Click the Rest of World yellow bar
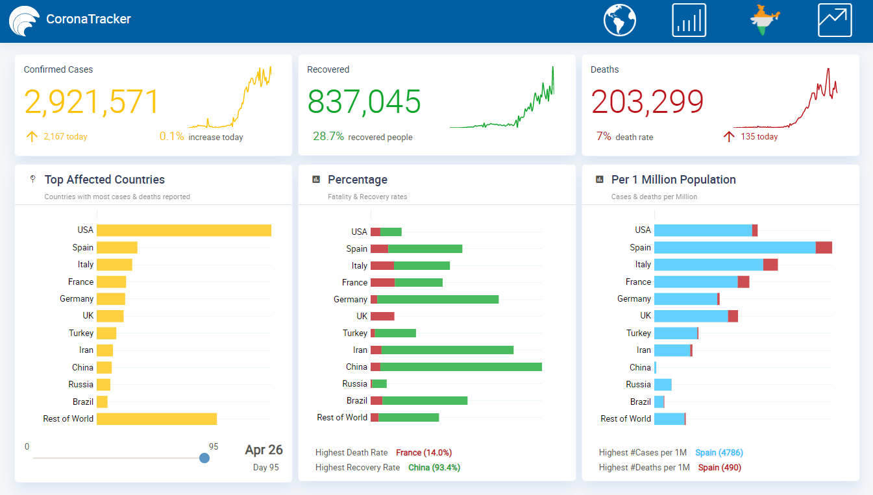The height and width of the screenshot is (495, 873). click(x=156, y=419)
